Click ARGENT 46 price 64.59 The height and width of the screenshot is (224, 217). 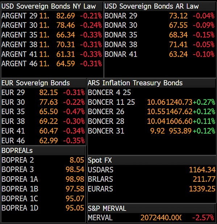(x=66, y=64)
